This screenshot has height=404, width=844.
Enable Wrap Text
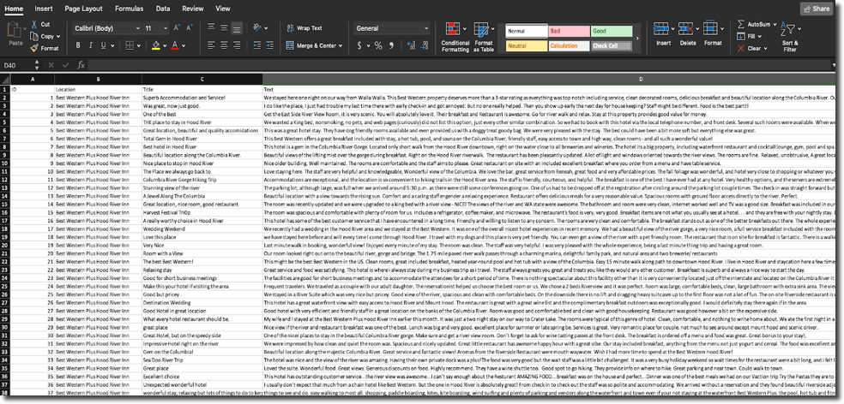pyautogui.click(x=304, y=28)
